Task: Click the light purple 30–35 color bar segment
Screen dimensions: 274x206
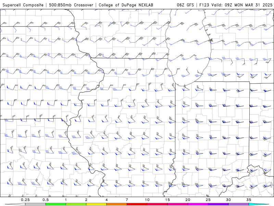Action: [x=238, y=204]
